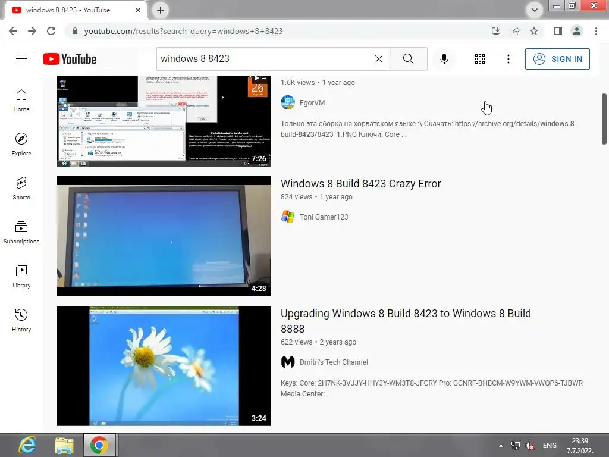
Task: Click the page vertical scrollbar thumb
Action: 604,118
